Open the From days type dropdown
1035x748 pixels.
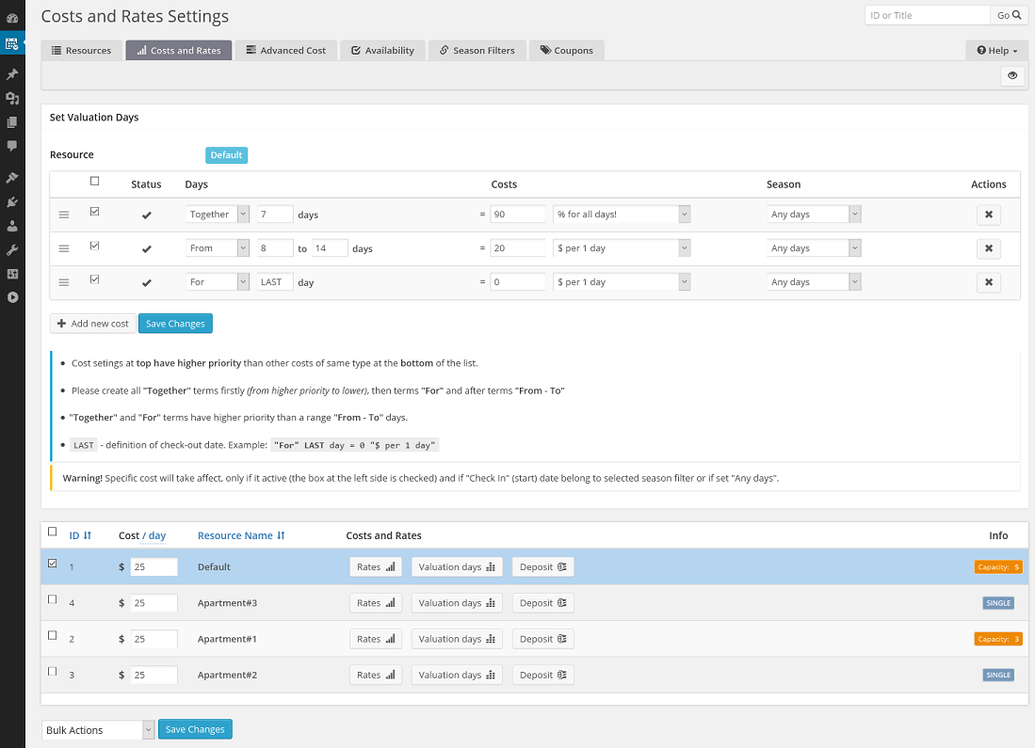217,248
